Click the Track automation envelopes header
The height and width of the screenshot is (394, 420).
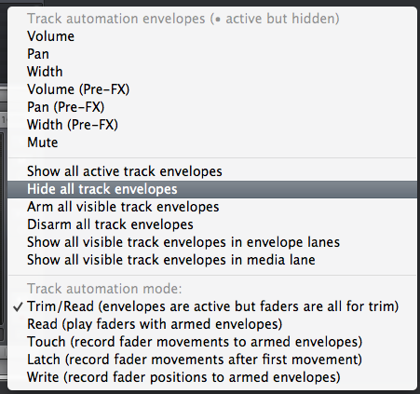point(183,19)
